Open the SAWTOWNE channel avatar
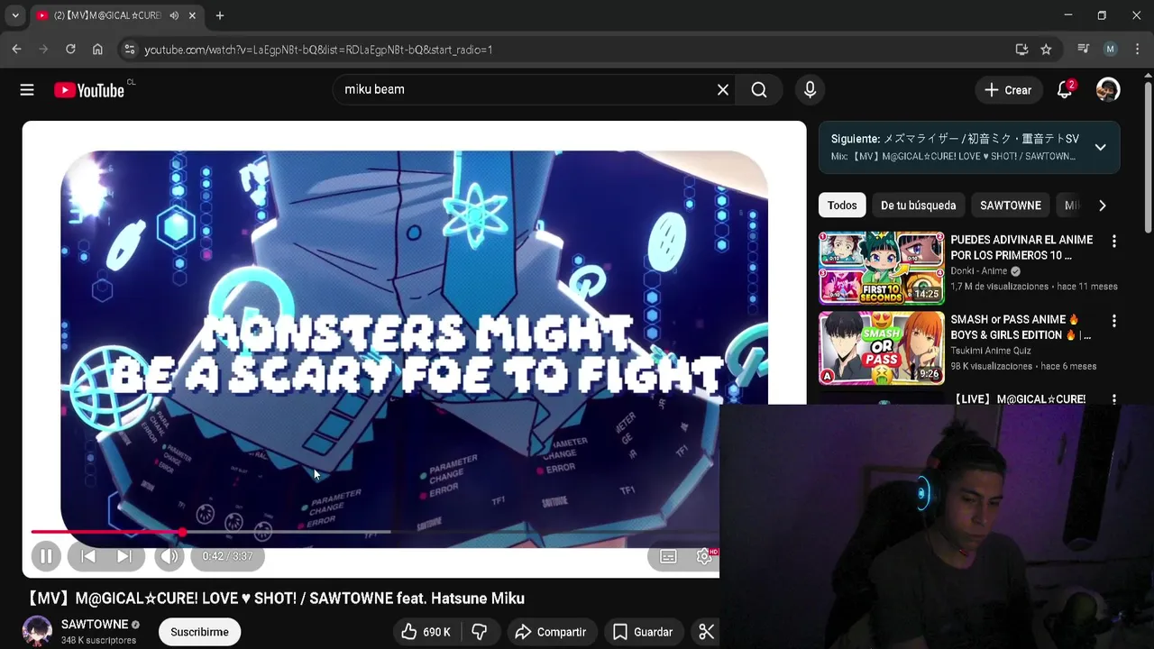 (37, 632)
